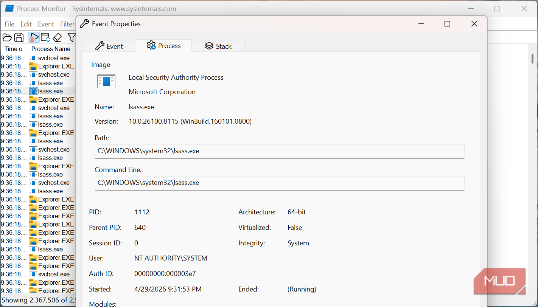Switch to the Stack tab

tap(218, 46)
